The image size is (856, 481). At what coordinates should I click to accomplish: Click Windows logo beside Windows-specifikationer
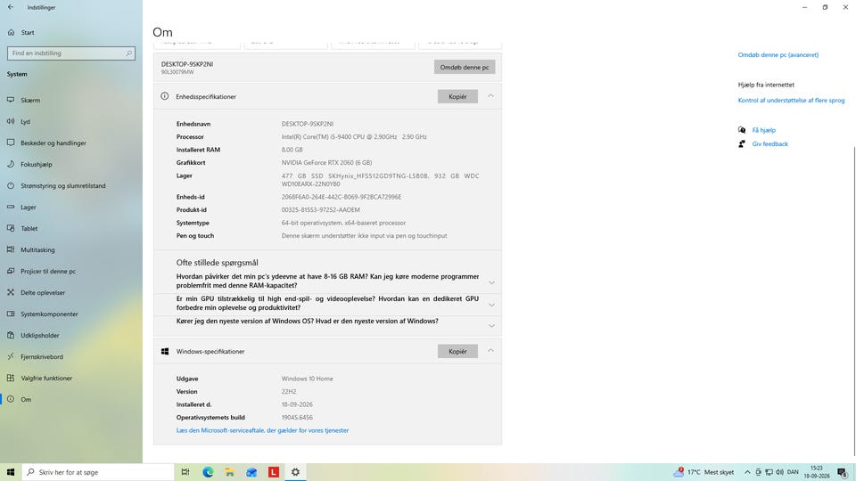pos(165,351)
